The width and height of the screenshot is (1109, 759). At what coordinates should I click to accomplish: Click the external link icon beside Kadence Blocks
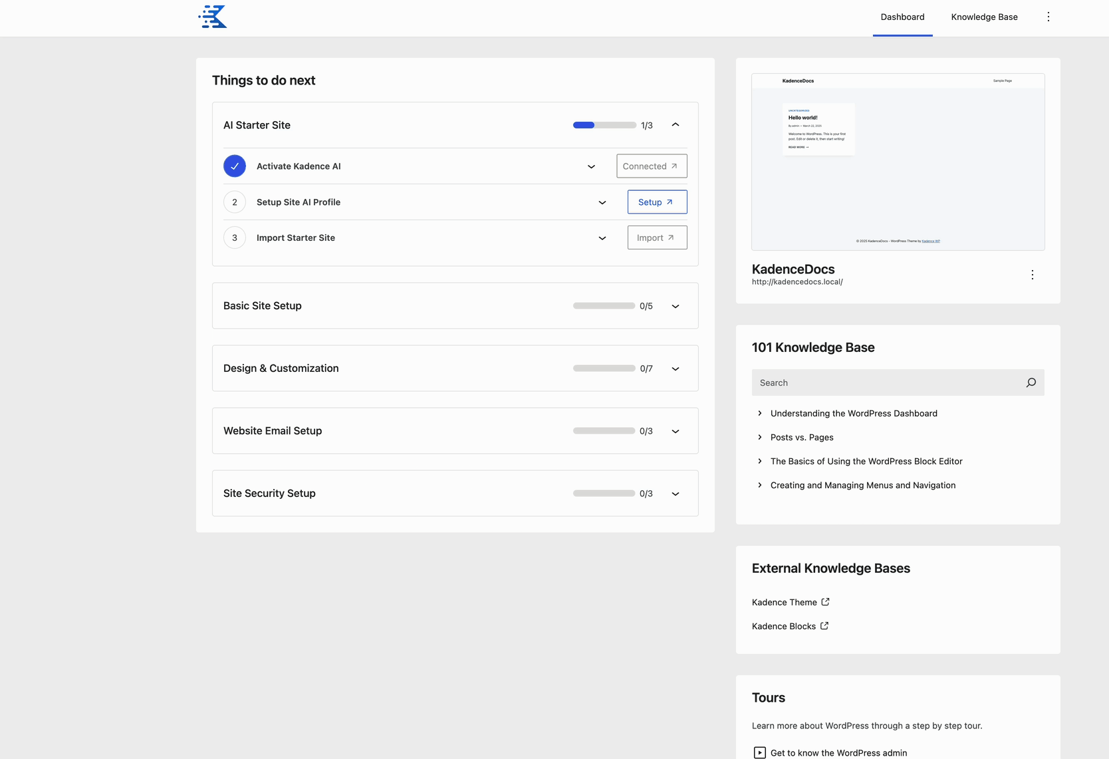click(824, 626)
